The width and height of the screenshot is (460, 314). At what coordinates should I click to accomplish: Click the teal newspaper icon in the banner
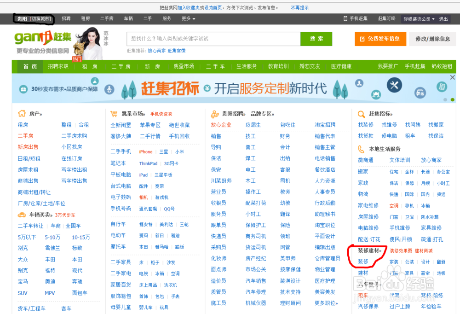[x=442, y=87]
